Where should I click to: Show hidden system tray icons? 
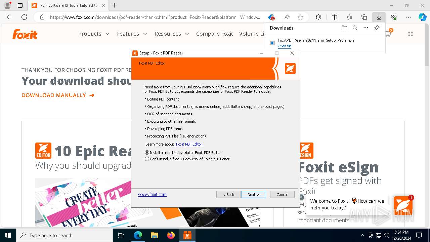362,235
